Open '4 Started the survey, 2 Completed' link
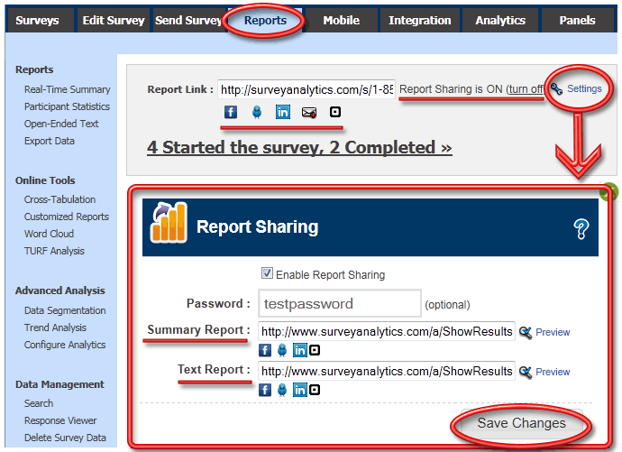The image size is (622, 452). coord(299,148)
